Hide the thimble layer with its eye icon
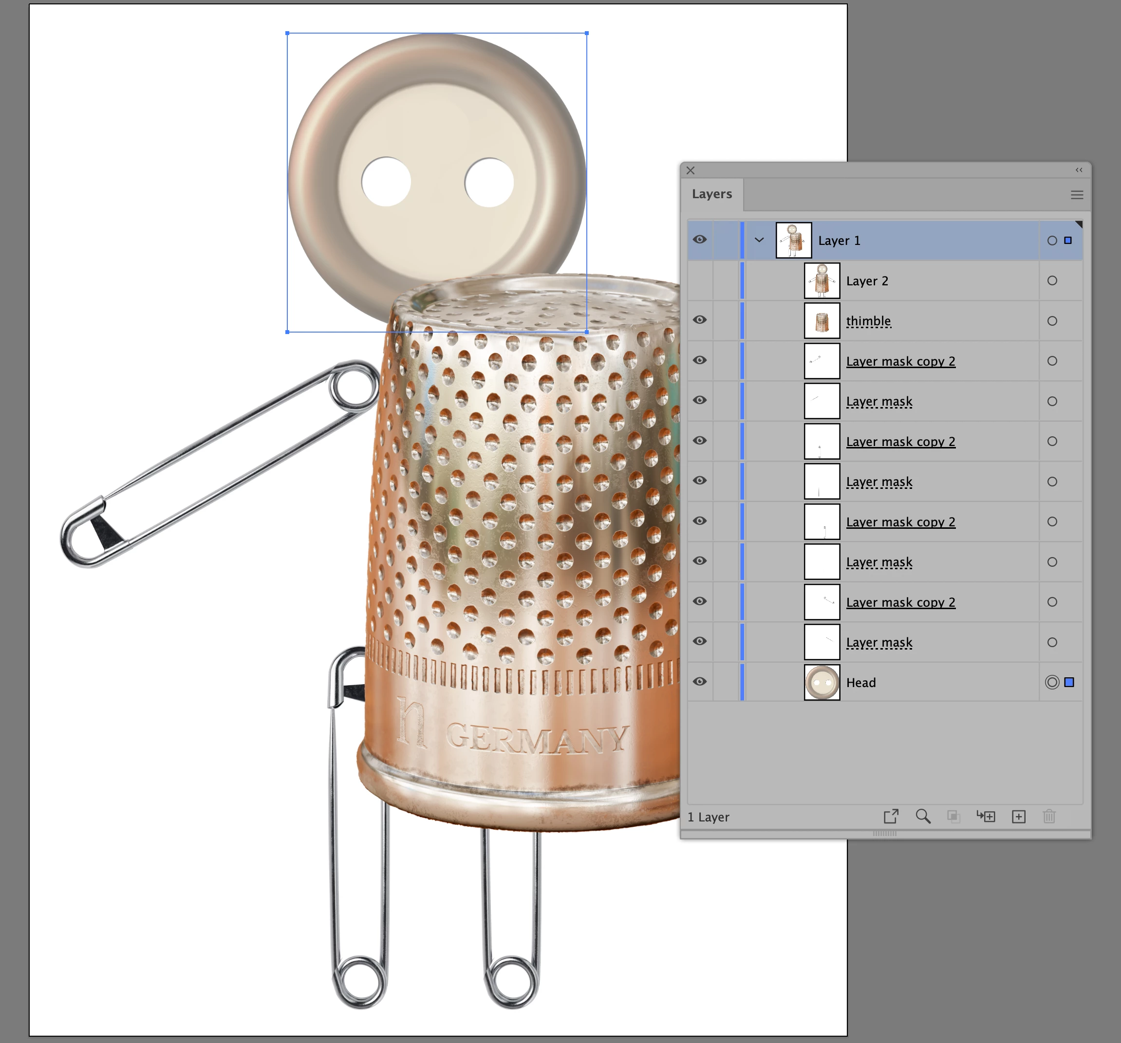The image size is (1121, 1043). pos(700,319)
